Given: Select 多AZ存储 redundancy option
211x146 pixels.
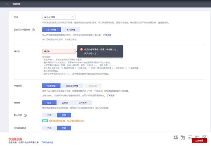Looking at the screenshot, I should 52,30.
